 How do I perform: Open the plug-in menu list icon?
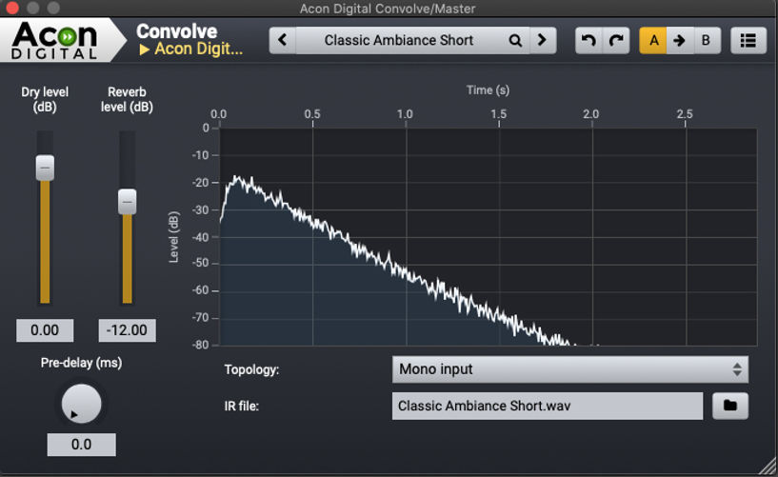pos(748,40)
